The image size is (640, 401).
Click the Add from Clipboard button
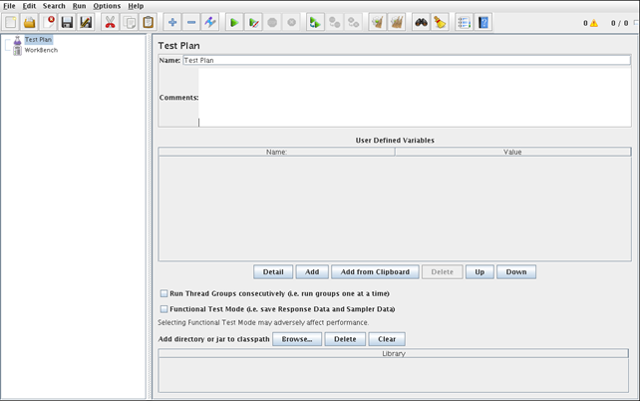pos(375,271)
